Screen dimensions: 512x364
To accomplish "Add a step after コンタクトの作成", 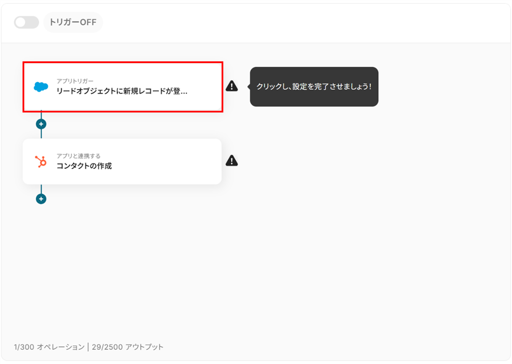I will click(x=41, y=199).
